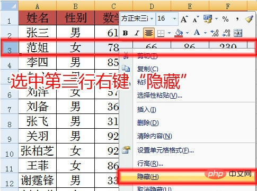Toggle Bold in the mini toolbar

(125, 33)
